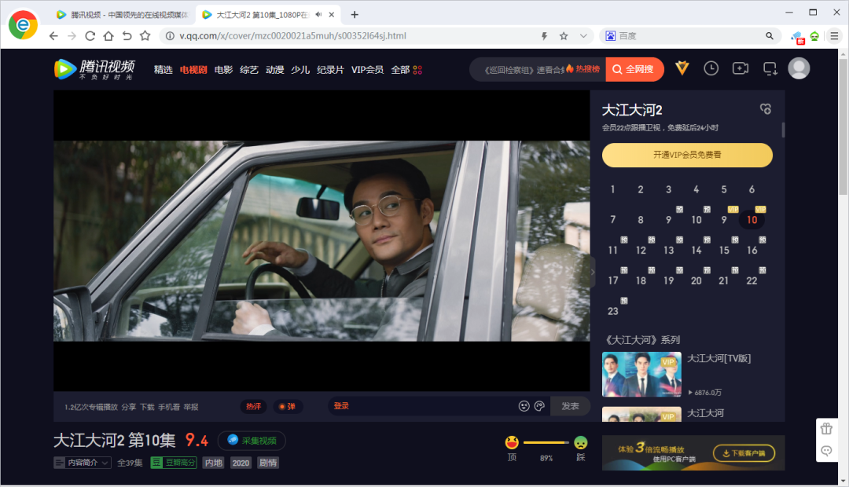
Task: Switch to the 腾讯视频 homepage browser tab
Action: tap(122, 15)
